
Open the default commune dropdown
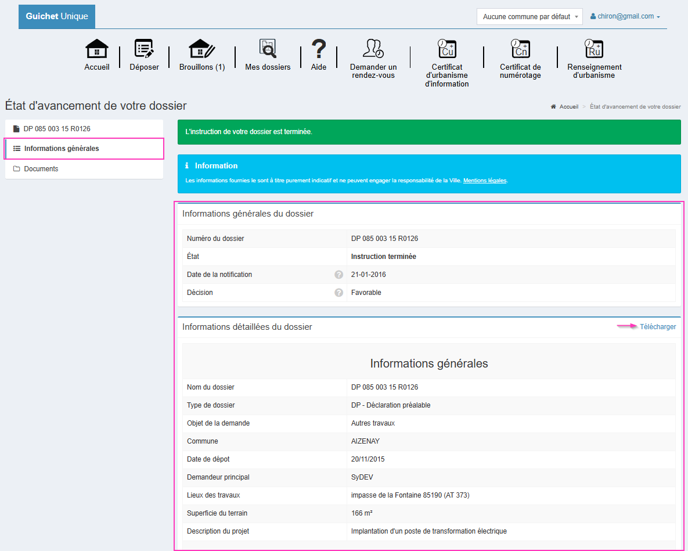(x=529, y=17)
